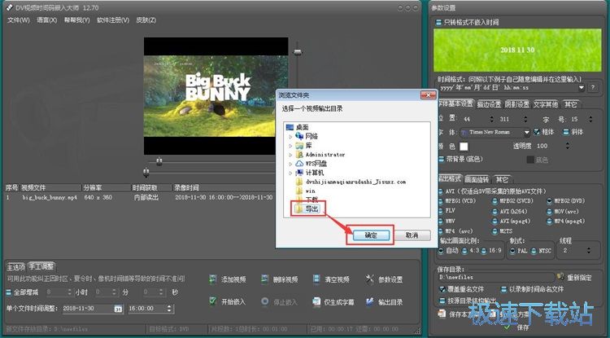Click the 停止嵌入 stop icon
610x338 pixels.
[x=265, y=301]
